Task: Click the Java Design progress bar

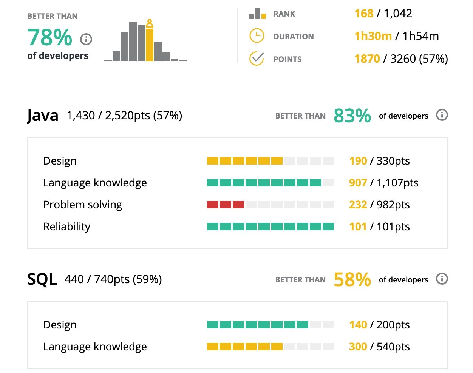Action: pos(270,161)
